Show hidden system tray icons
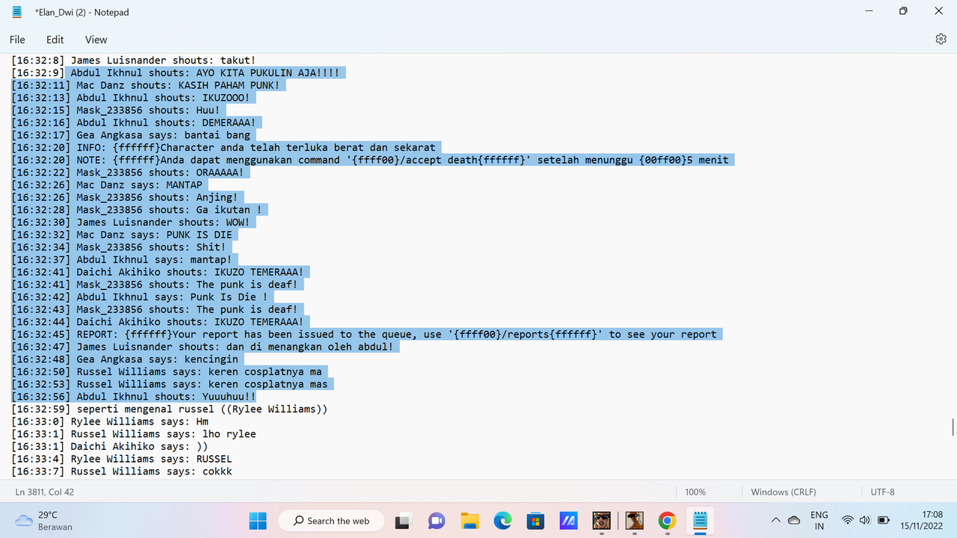Viewport: 957px width, 538px height. 776,520
